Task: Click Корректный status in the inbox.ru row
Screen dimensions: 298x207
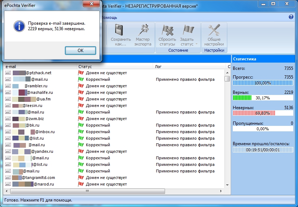Action: click(98, 132)
